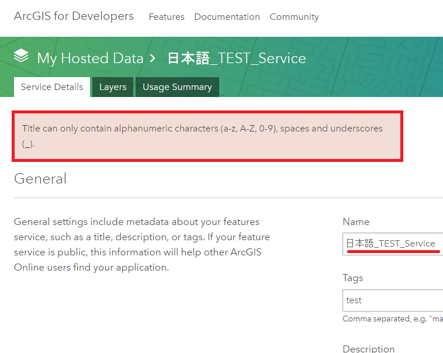Click the Description field label
Image resolution: width=443 pixels, height=353 pixels.
point(368,349)
